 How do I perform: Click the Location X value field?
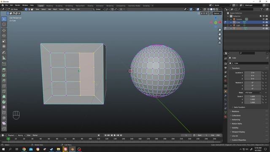[253, 73]
